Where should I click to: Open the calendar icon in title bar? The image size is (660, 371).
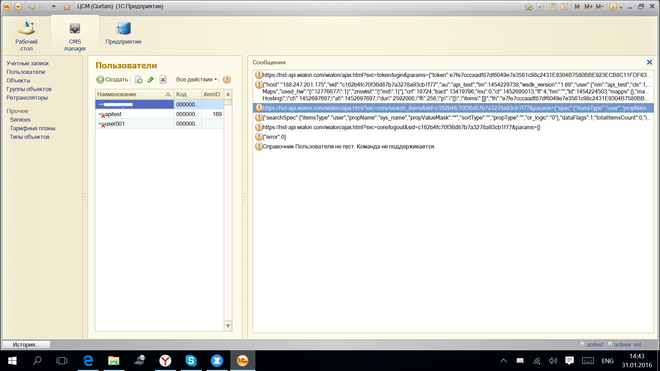click(564, 7)
